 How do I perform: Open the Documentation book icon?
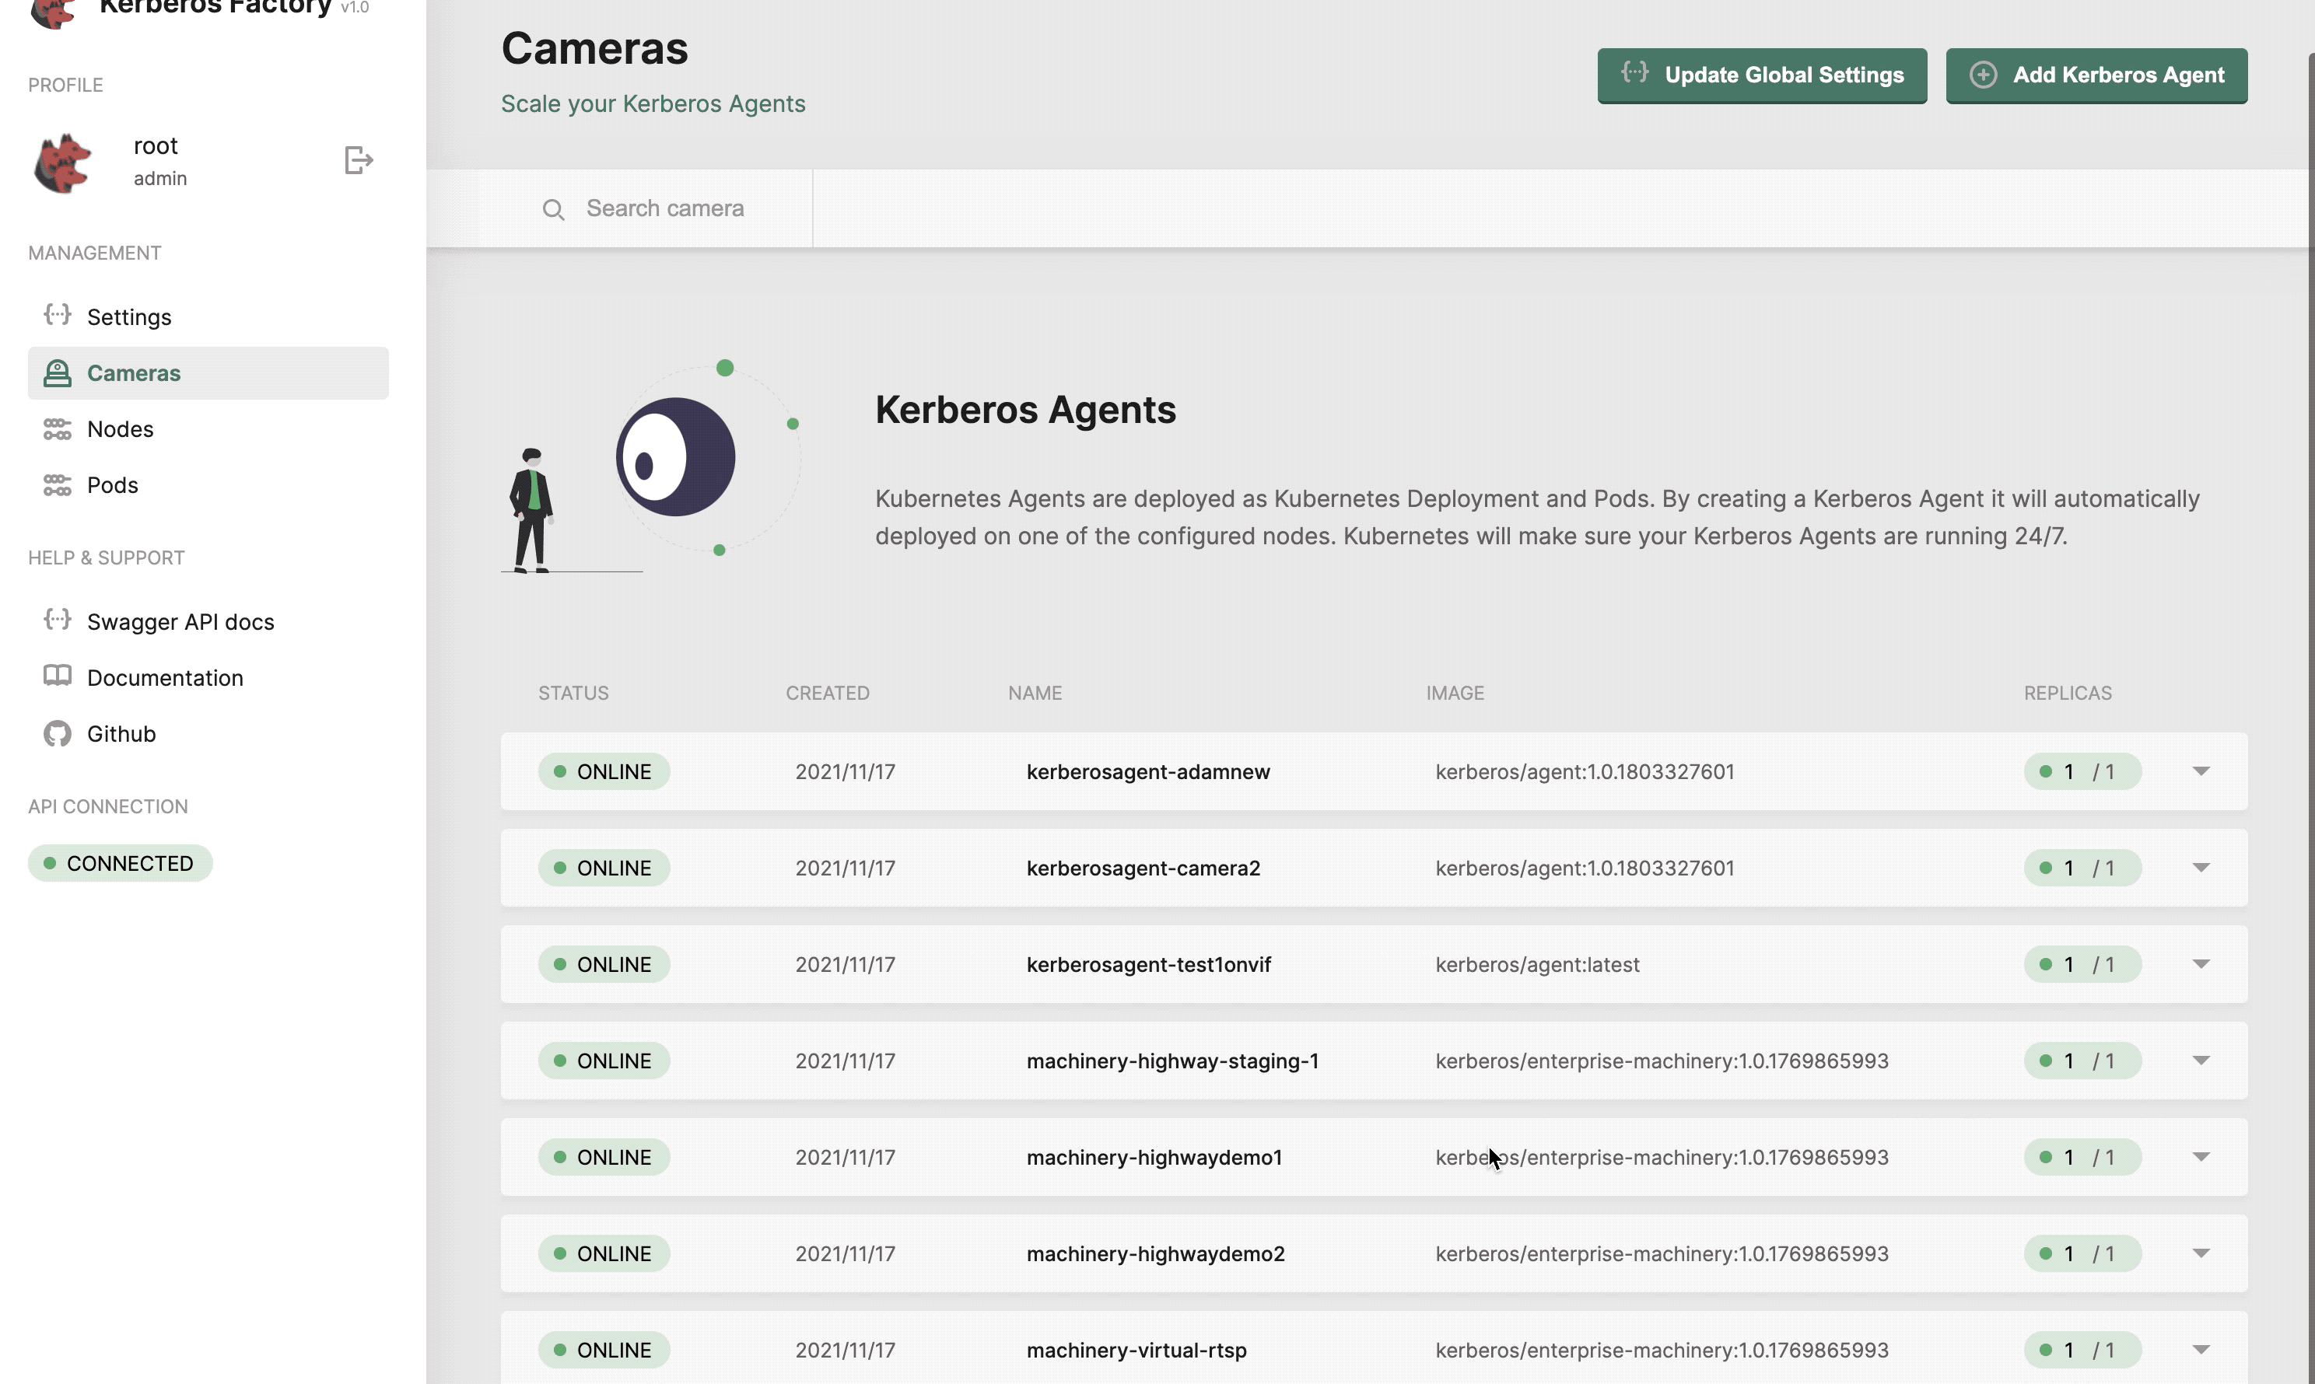56,677
